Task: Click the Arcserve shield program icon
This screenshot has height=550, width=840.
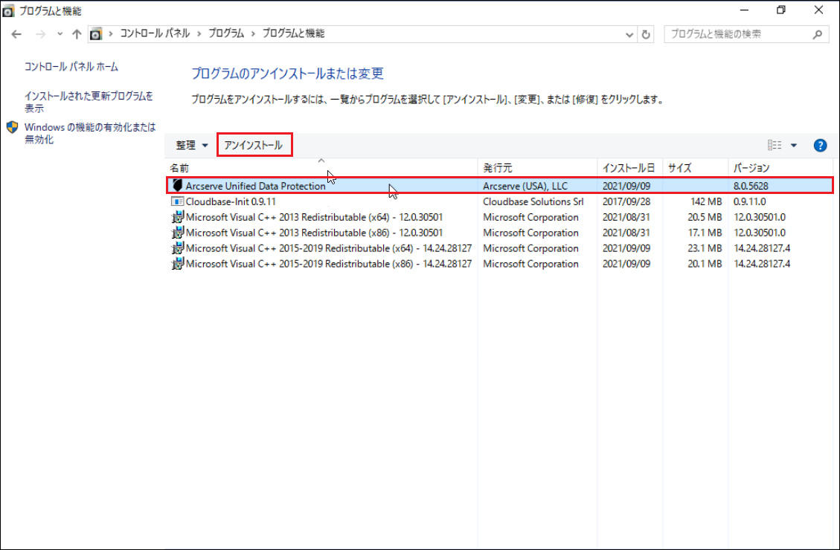Action: click(x=177, y=186)
